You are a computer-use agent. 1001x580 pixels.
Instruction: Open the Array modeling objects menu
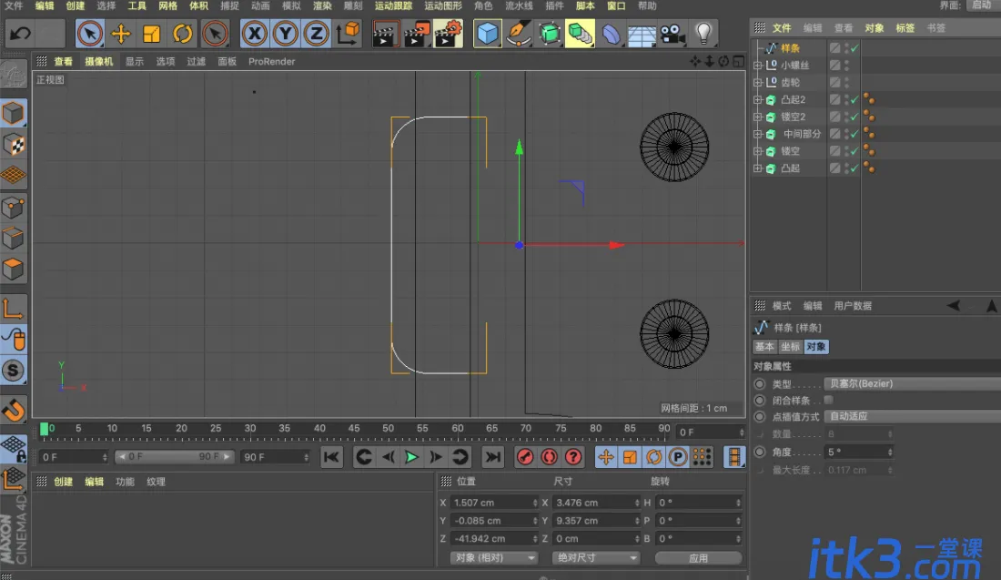coord(580,33)
